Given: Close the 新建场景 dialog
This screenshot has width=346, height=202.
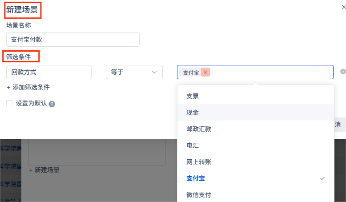Looking at the screenshot, I should click(x=344, y=7).
